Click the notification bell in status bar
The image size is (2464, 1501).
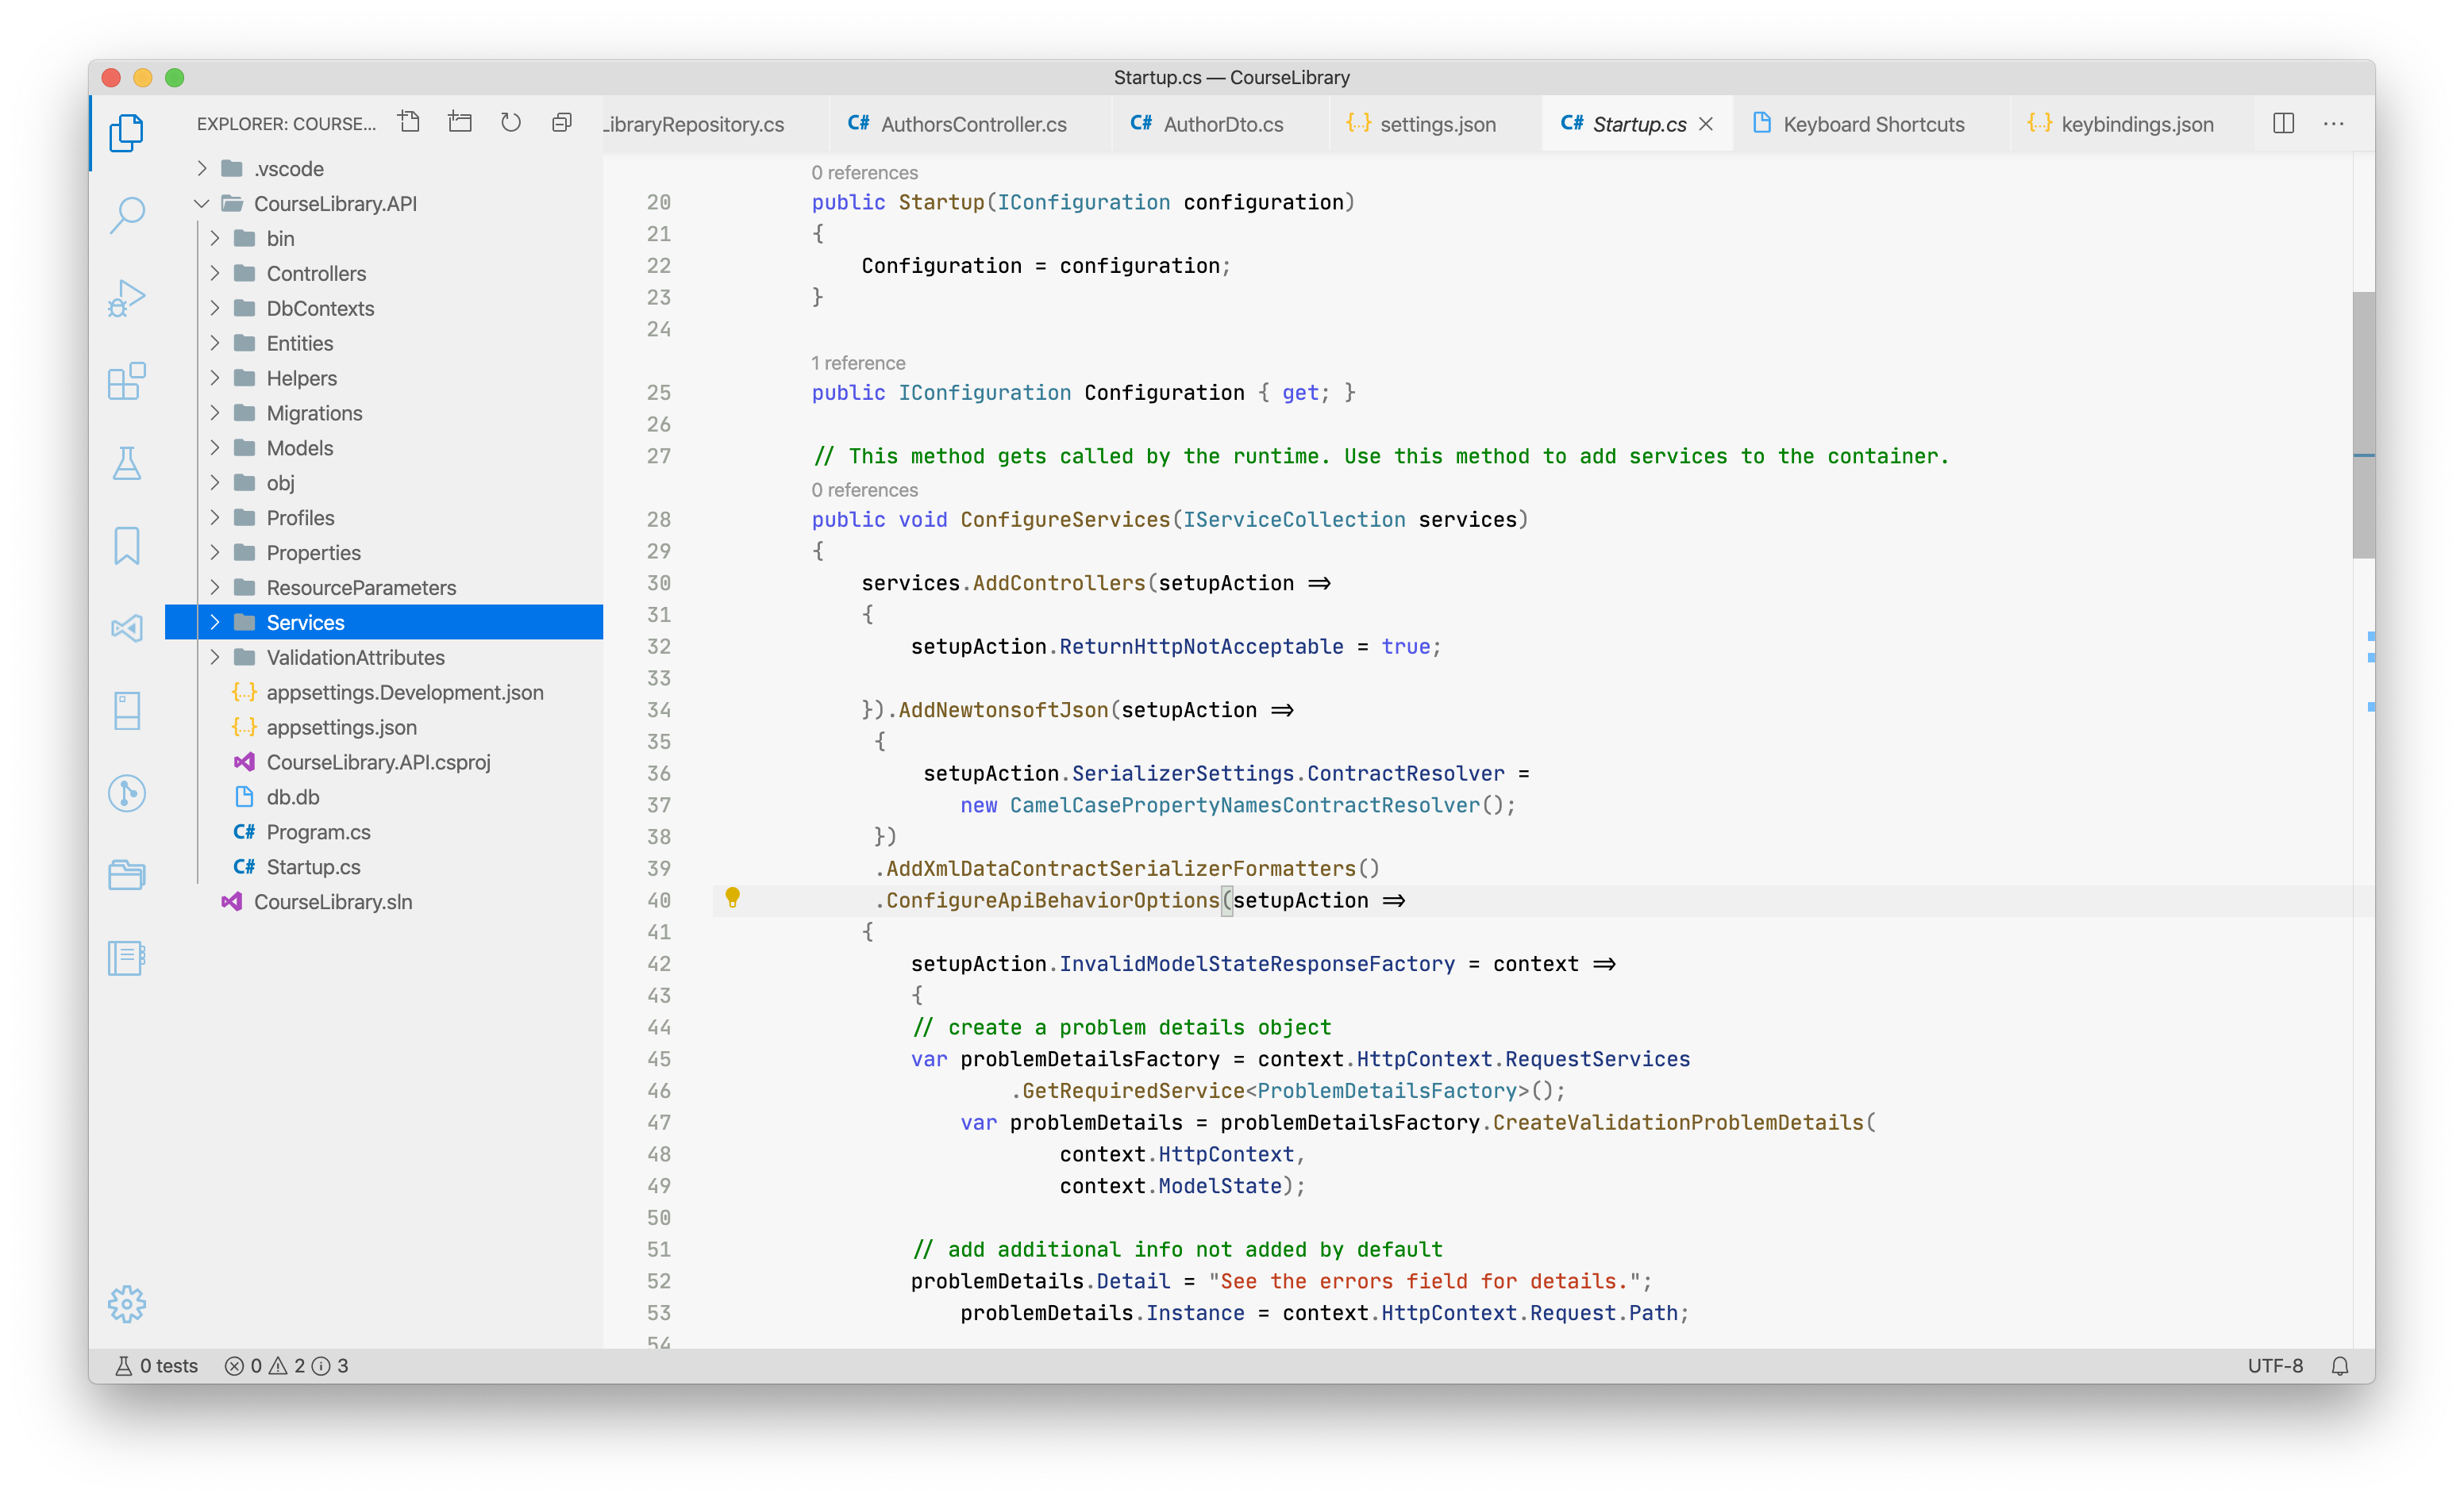click(x=2341, y=1365)
